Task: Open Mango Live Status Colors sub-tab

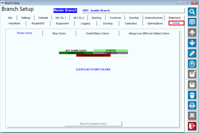Action: (x=149, y=34)
